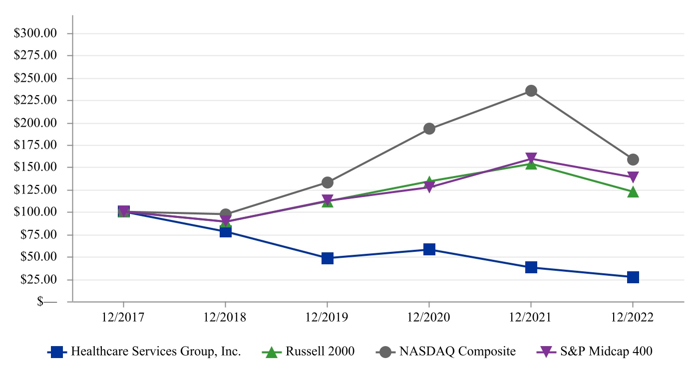This screenshot has height=379, width=699.
Task: Click the $150.00 y-axis label
Action: pyautogui.click(x=35, y=168)
